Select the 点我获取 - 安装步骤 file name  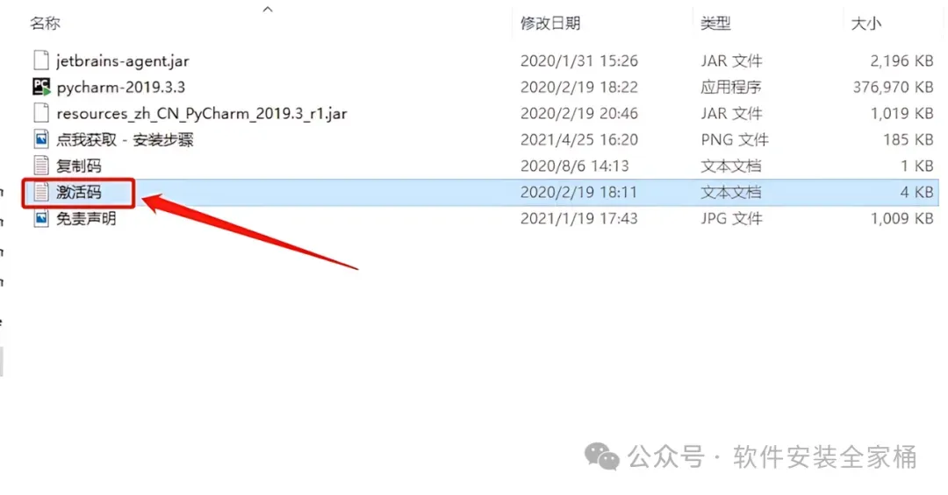pos(125,139)
